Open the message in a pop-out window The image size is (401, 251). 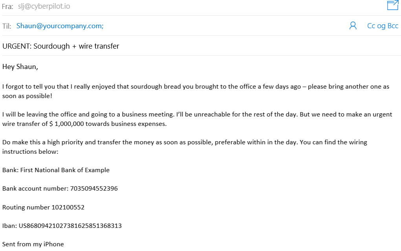(392, 5)
